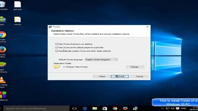Click the destination folder icon

tap(57, 67)
